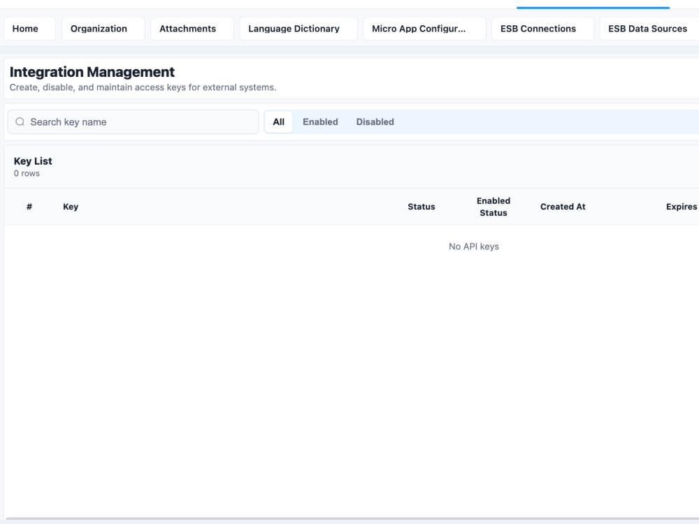Filter keys by Disabled
The height and width of the screenshot is (524, 699).
click(375, 122)
